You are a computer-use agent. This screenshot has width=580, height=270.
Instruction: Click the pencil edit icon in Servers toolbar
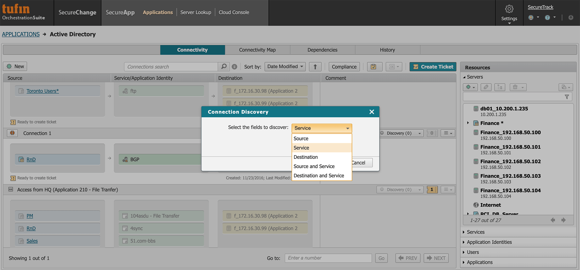(x=486, y=87)
